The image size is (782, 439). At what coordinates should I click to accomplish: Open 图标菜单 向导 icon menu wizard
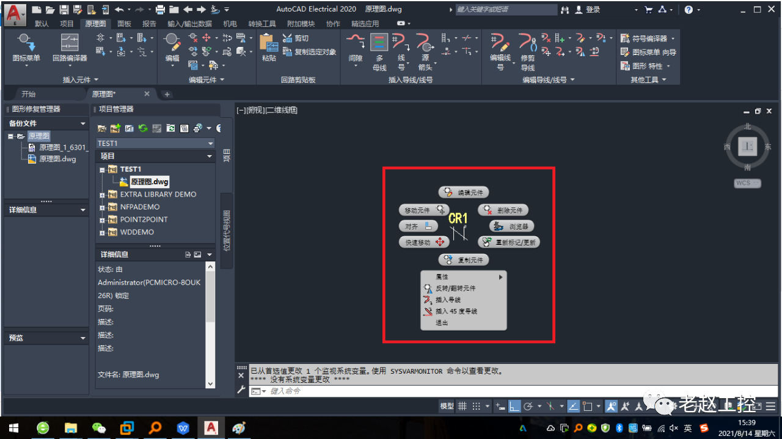[648, 52]
